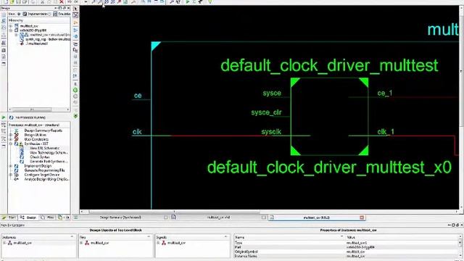Click the schematic canvas horizontal scrollbar
The height and width of the screenshot is (261, 464).
pyautogui.click(x=269, y=212)
